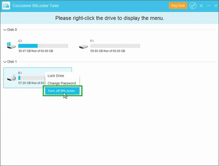Click the E:\ drive label

pyautogui.click(x=20, y=73)
